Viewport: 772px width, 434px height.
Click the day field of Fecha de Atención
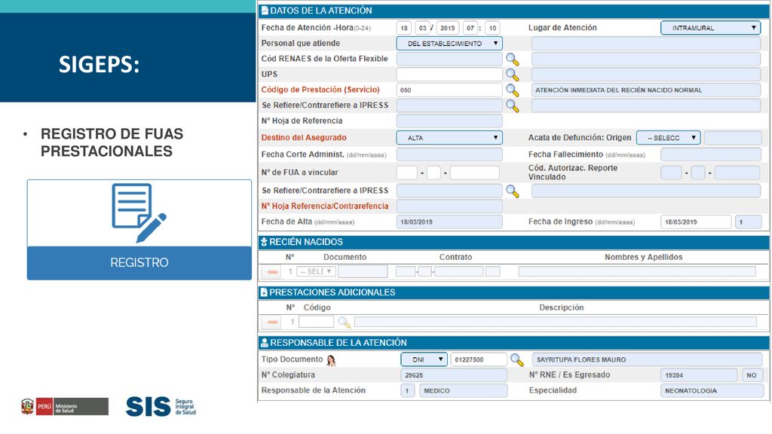point(404,28)
